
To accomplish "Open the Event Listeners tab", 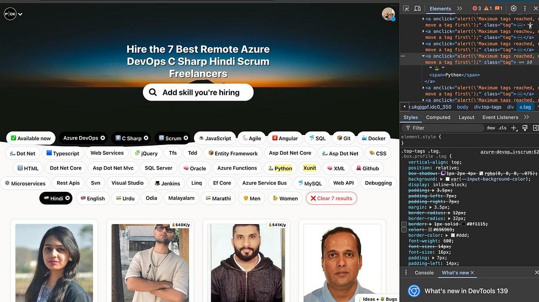I will pyautogui.click(x=500, y=117).
